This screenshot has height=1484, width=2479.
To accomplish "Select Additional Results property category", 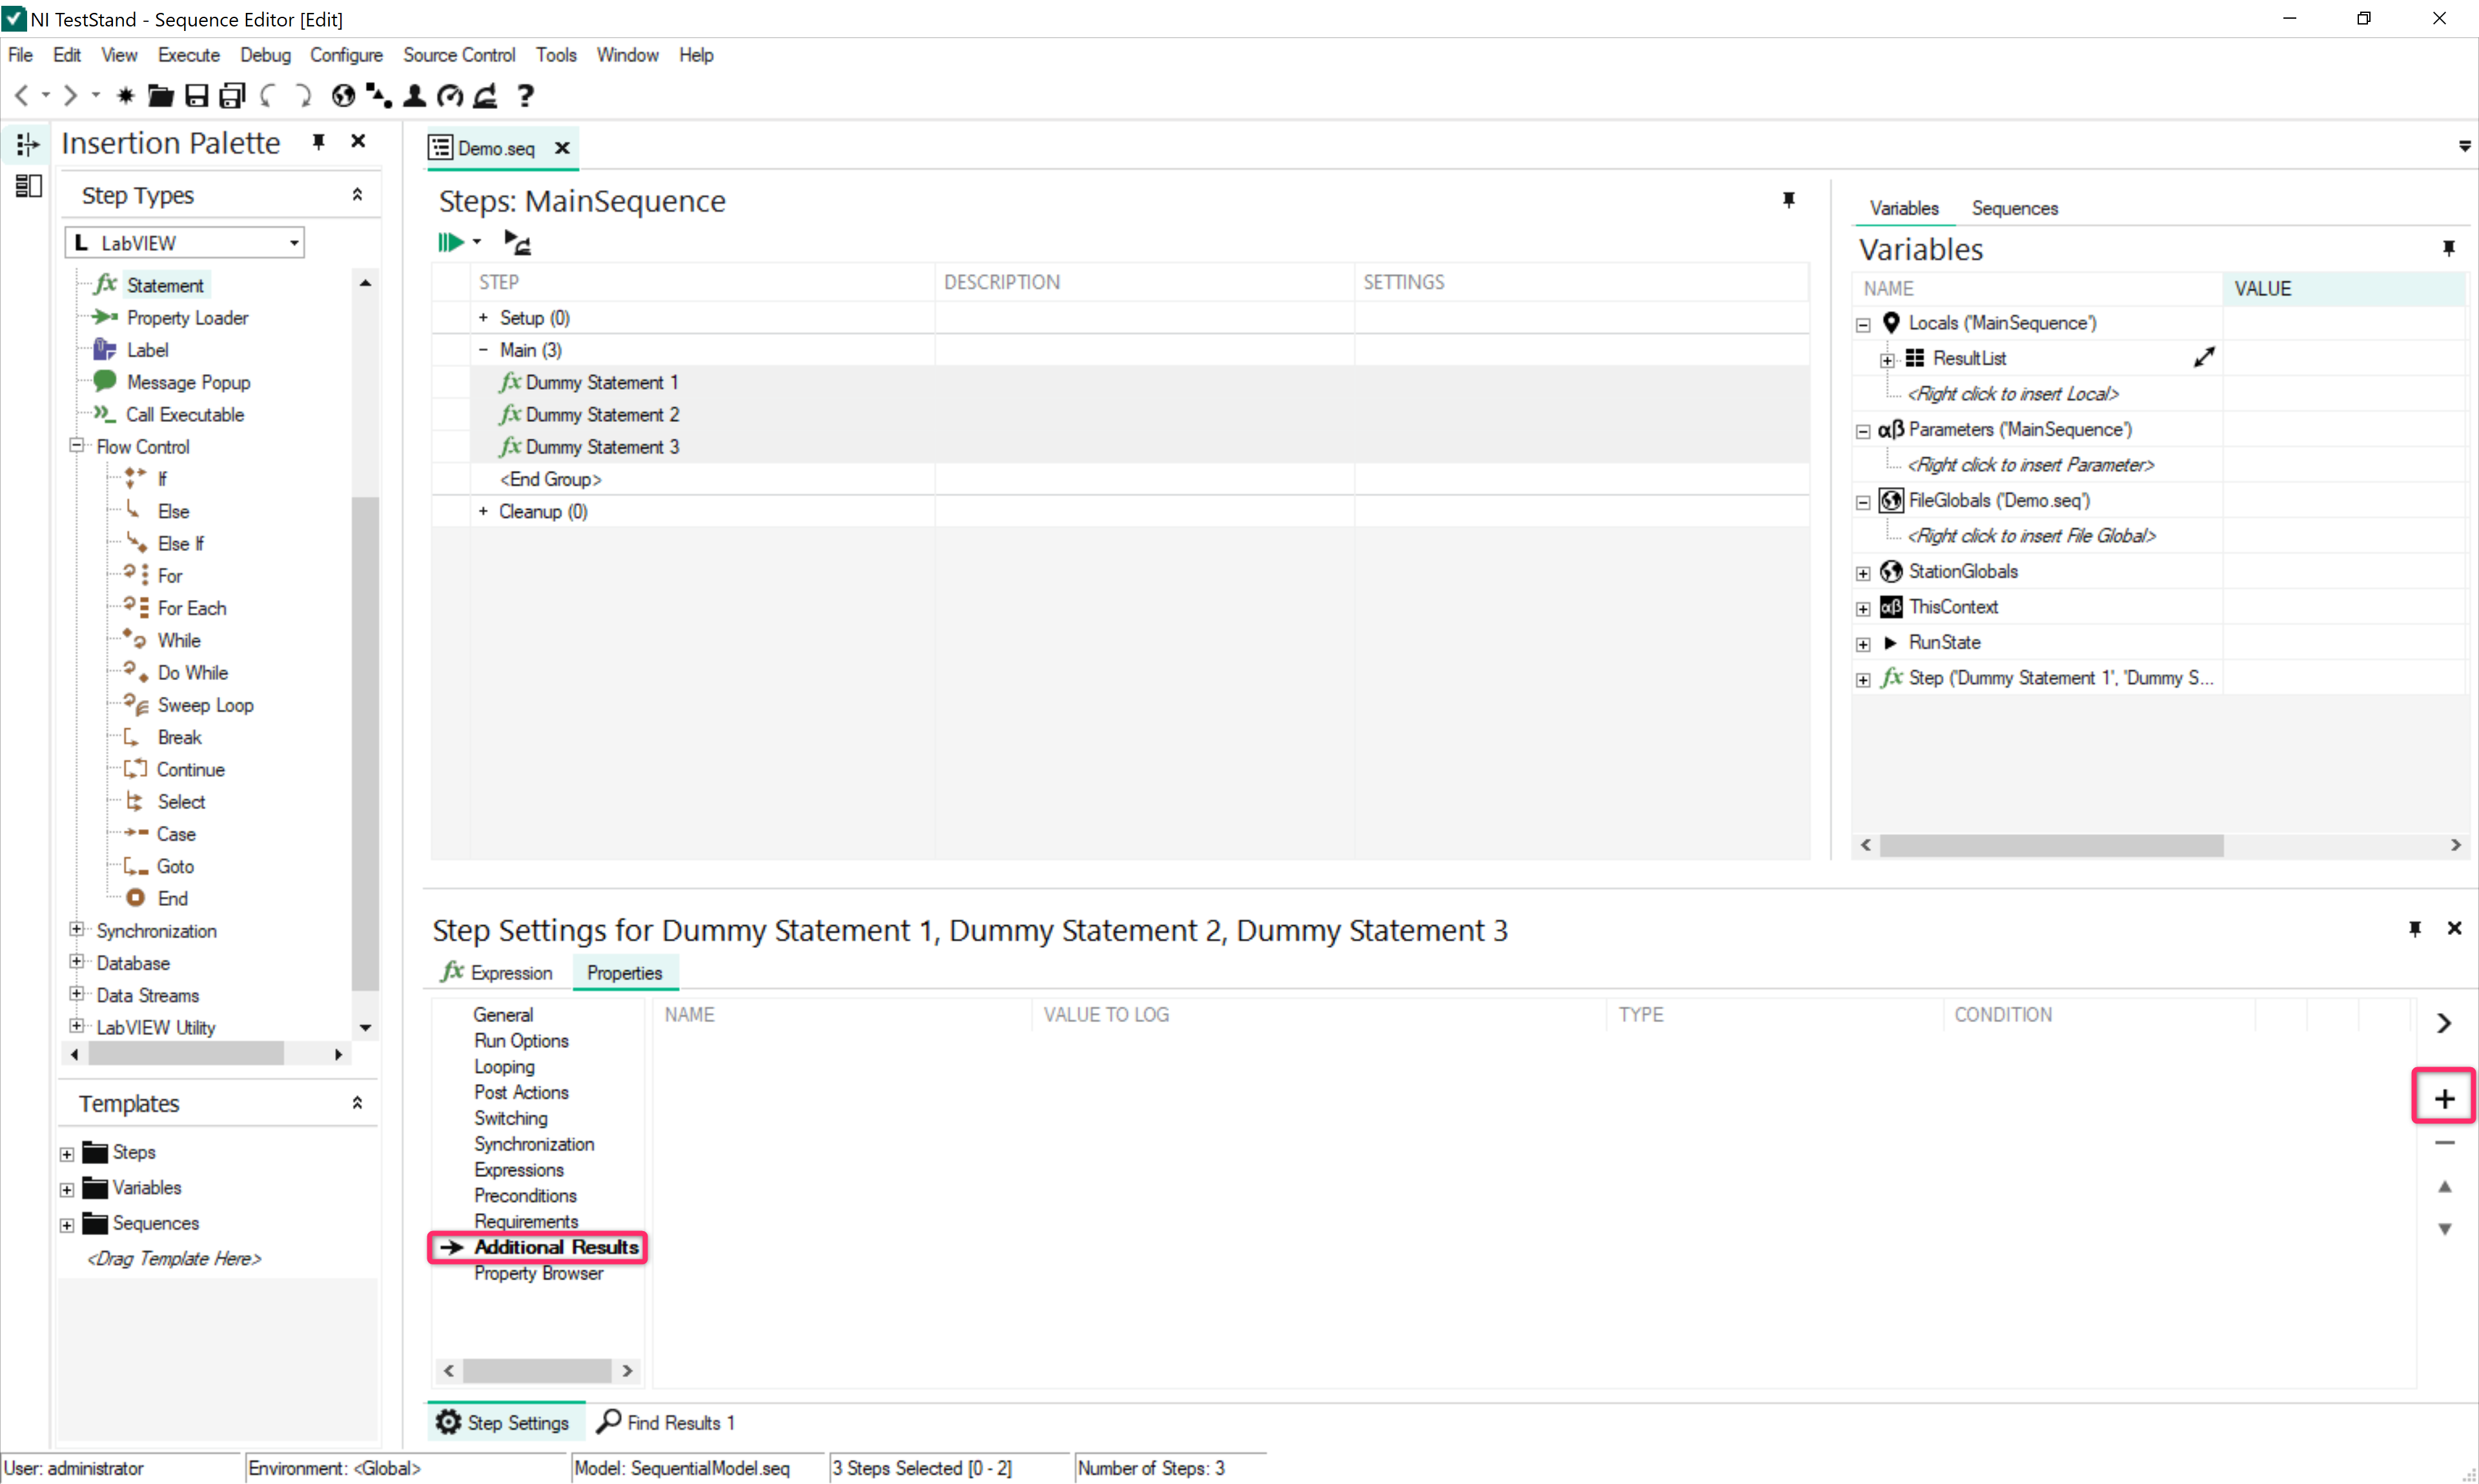I will click(556, 1247).
